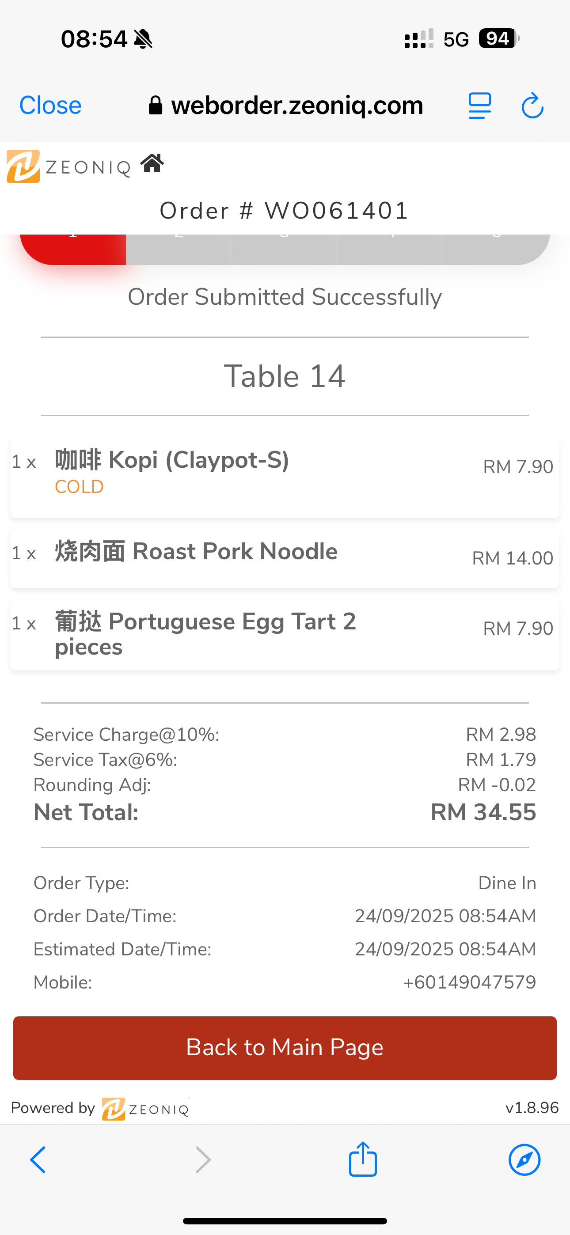The image size is (570, 1235).
Task: Select the Kopi (Claypot-S) order item
Action: [x=285, y=477]
